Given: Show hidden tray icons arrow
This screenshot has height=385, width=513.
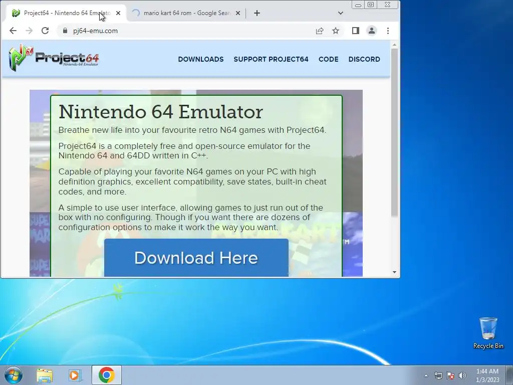Looking at the screenshot, I should [x=426, y=375].
